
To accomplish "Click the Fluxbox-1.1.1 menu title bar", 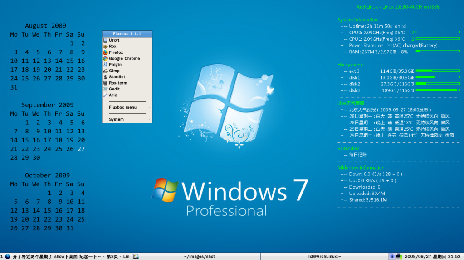I will [x=127, y=33].
